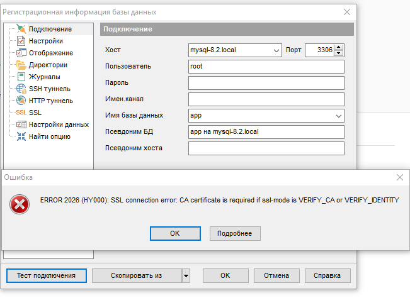Open the SSH туннель icon
This screenshot has width=410, height=298.
pyautogui.click(x=21, y=89)
